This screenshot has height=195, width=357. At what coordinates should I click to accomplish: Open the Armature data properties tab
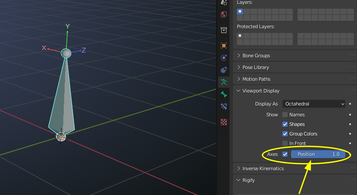click(224, 82)
